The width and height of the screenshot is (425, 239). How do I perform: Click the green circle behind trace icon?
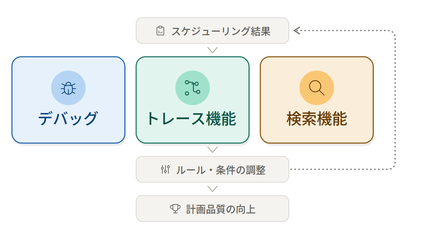(x=193, y=88)
